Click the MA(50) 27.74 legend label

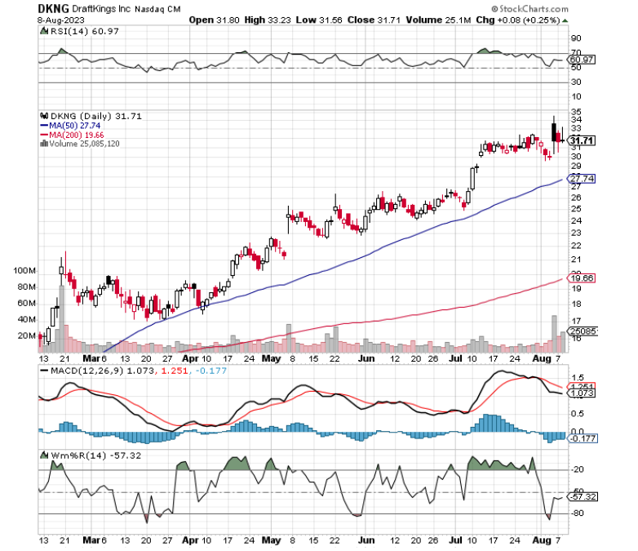point(74,126)
